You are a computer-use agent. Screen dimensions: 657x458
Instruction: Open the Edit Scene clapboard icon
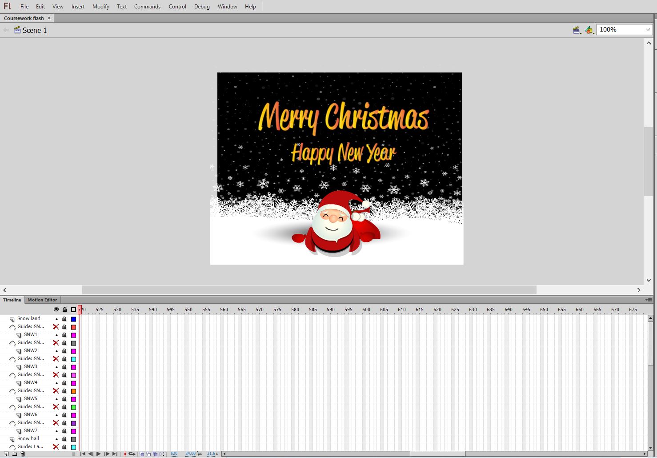[576, 30]
